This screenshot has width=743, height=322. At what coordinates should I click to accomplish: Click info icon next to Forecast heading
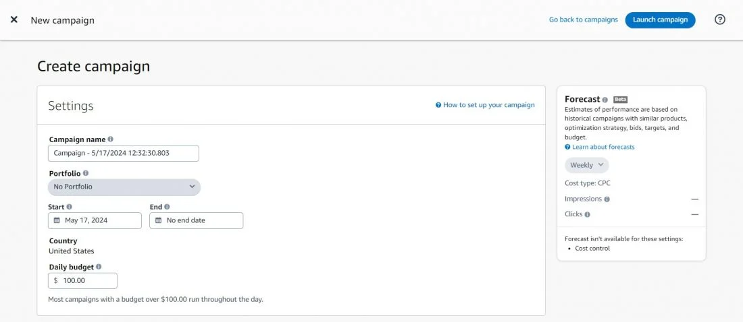click(x=605, y=100)
